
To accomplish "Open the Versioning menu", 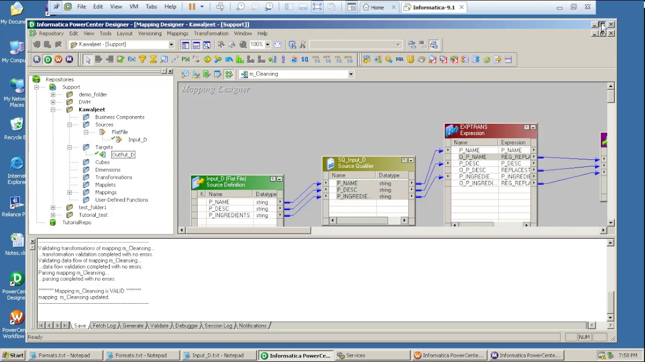I will pyautogui.click(x=150, y=34).
